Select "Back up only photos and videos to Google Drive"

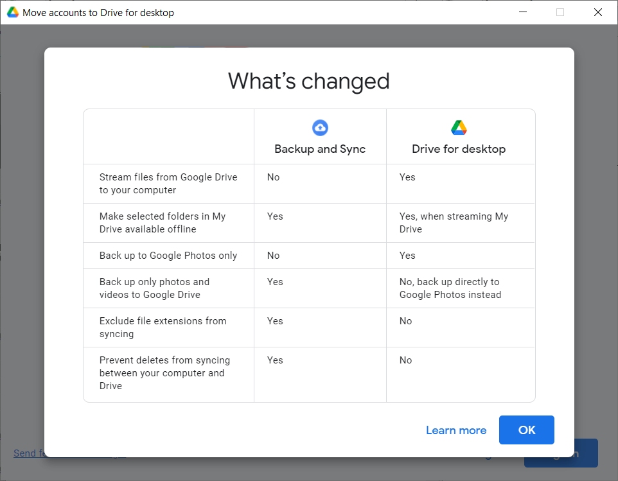(x=154, y=288)
